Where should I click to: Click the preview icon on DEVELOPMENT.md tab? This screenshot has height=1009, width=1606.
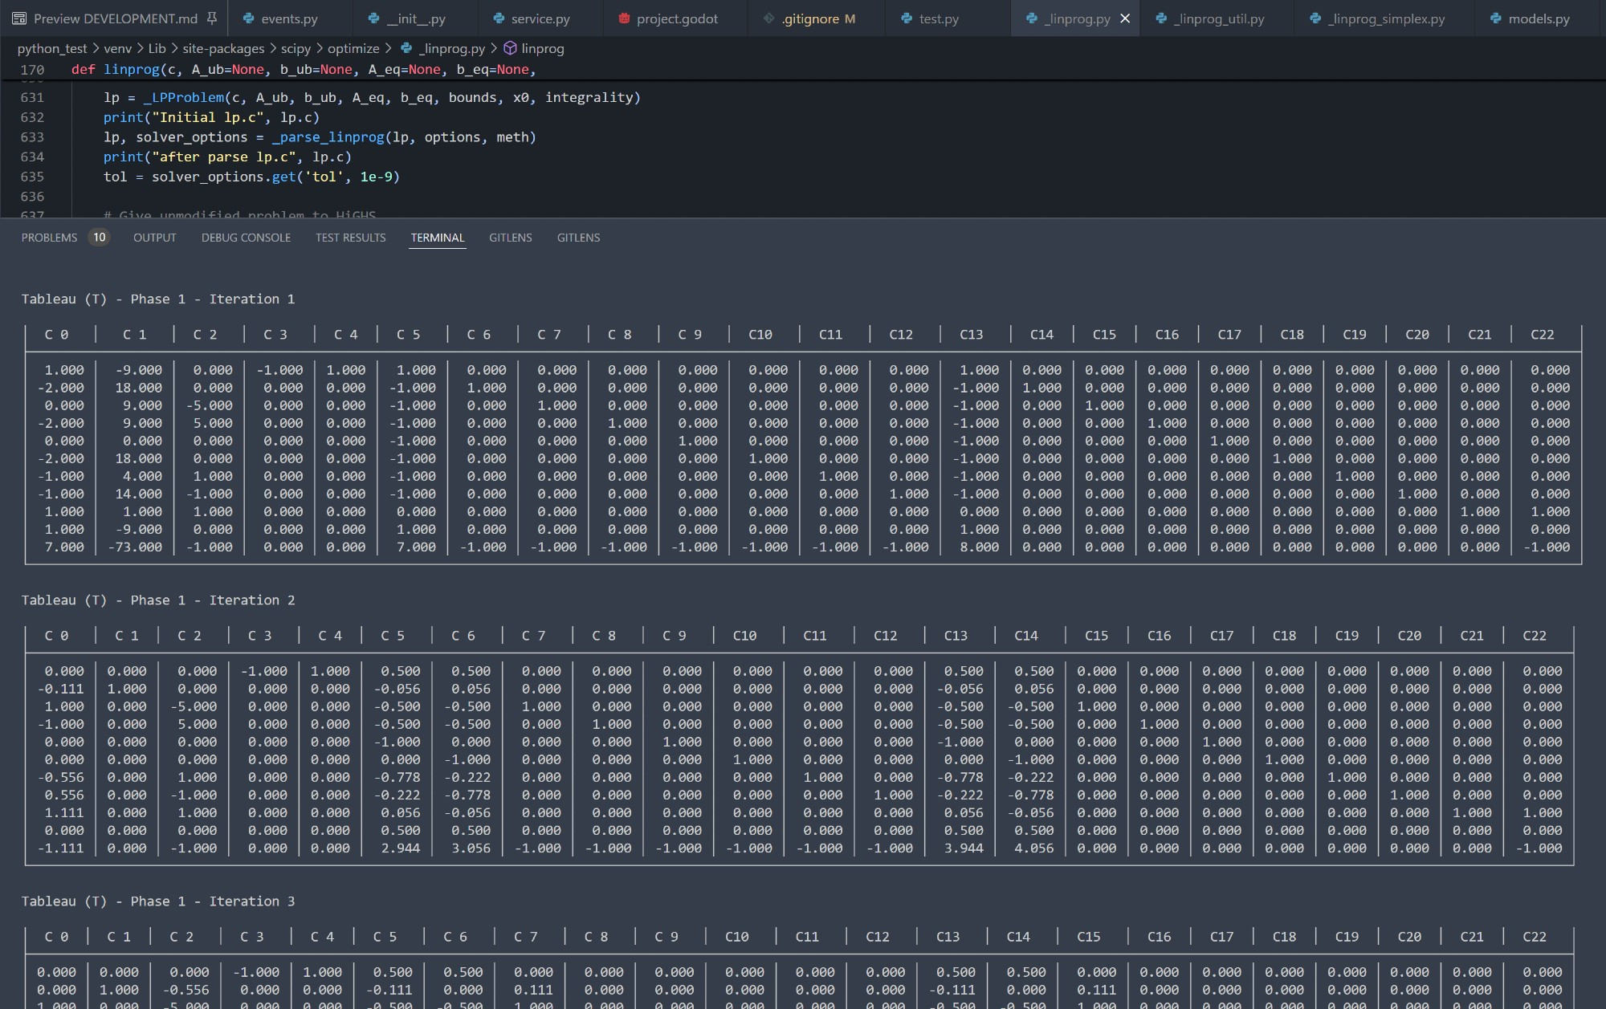(x=19, y=18)
